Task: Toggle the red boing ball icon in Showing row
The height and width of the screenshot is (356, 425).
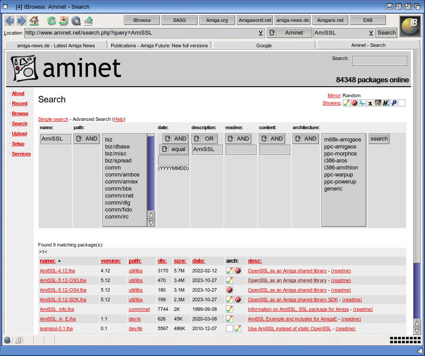Action: [x=354, y=103]
